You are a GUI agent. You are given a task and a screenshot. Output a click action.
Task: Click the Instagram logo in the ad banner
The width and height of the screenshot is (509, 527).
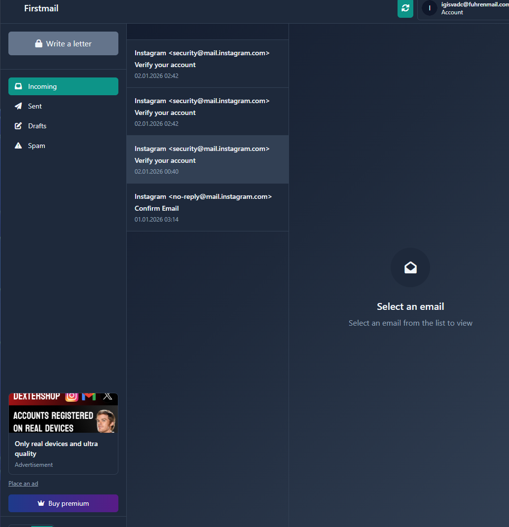pyautogui.click(x=72, y=396)
